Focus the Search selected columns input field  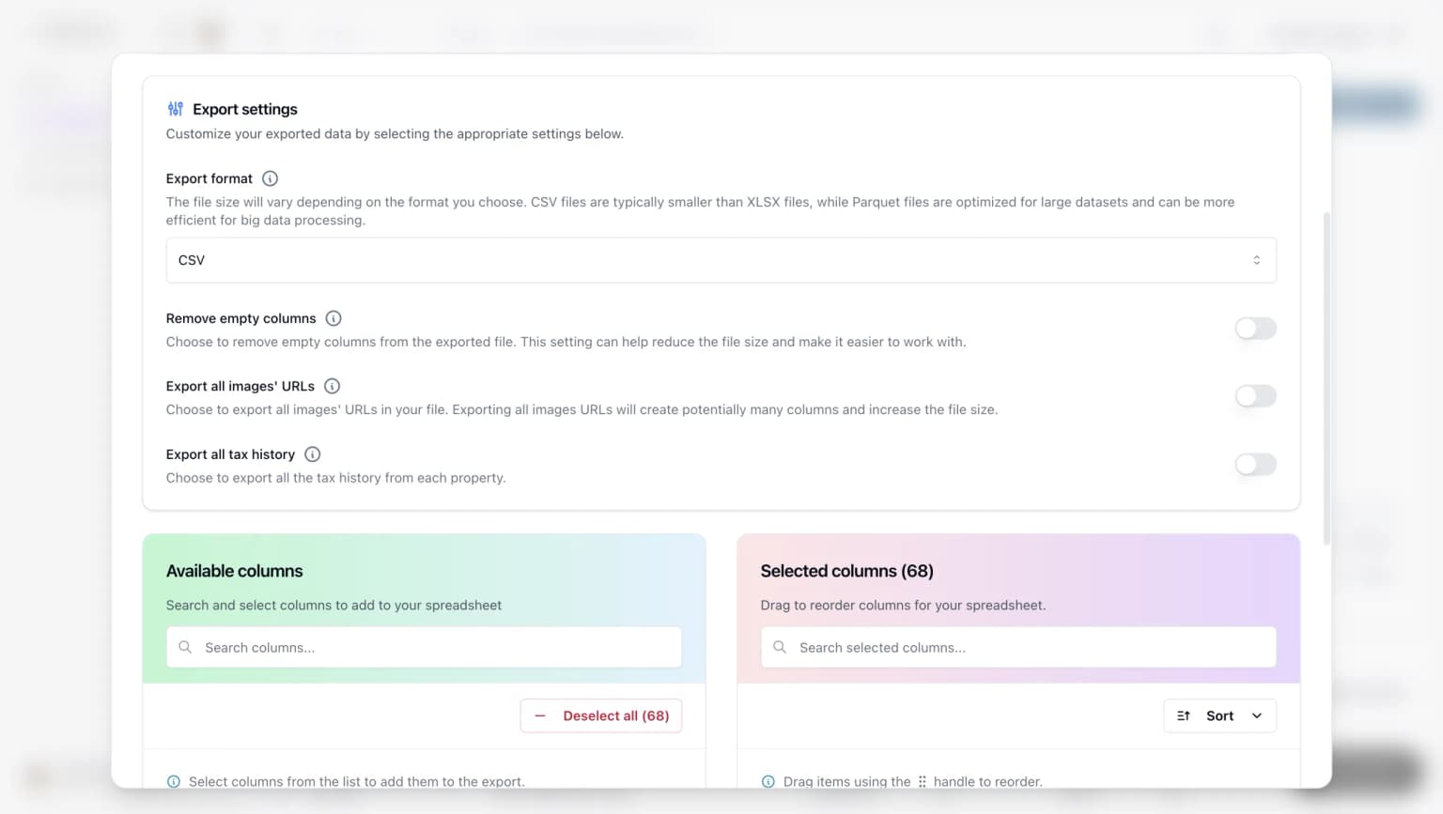click(1018, 648)
